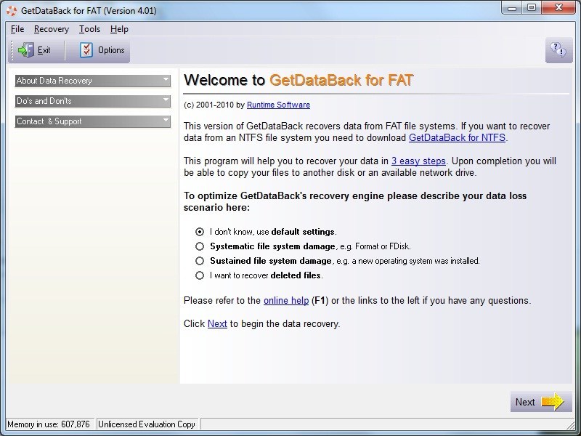Open Options using the checklist toolbar icon
Viewport: 581px width, 436px height.
(86, 50)
